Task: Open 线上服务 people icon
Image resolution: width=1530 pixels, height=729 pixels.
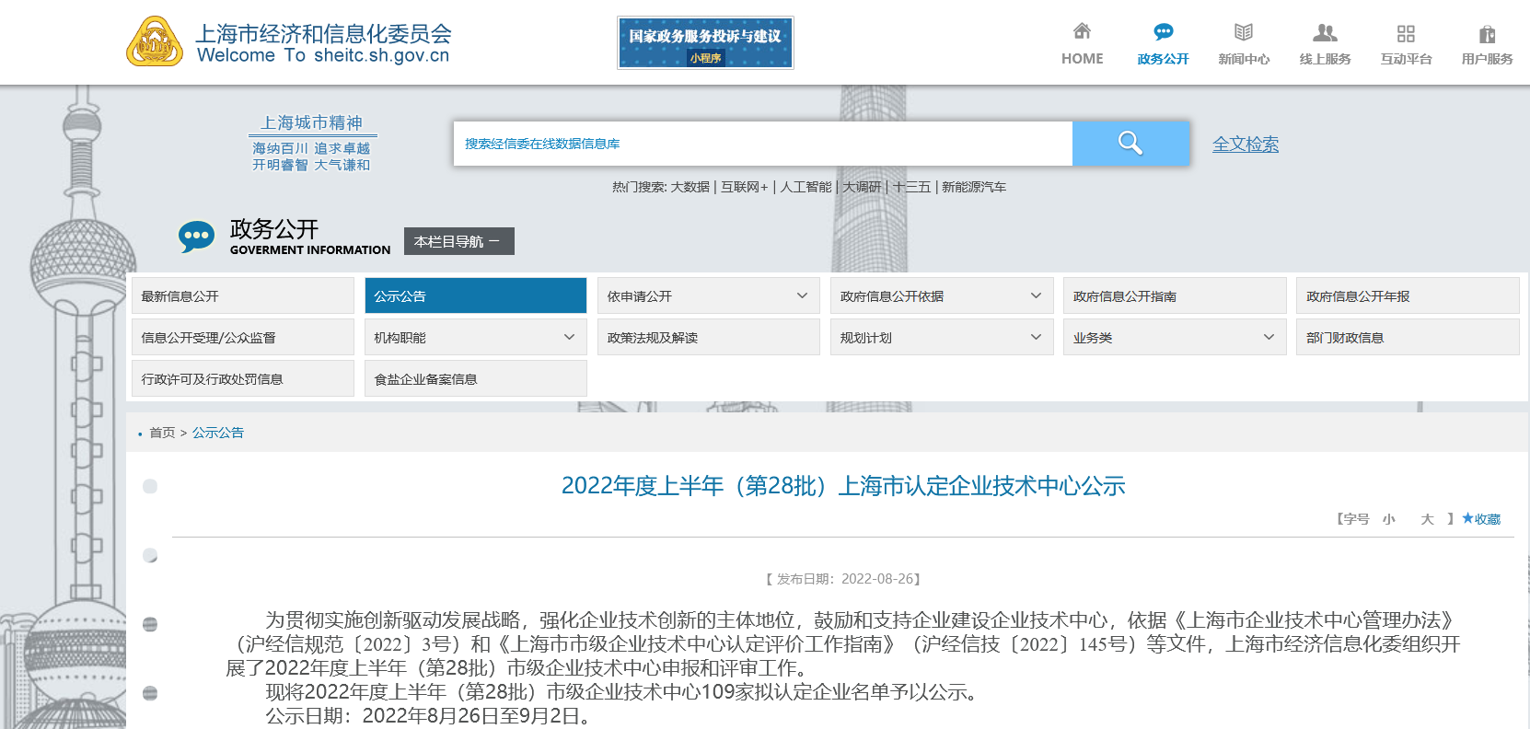Action: (x=1325, y=33)
